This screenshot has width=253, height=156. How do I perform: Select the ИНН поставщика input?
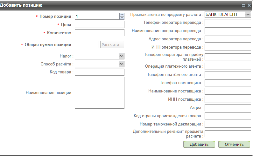[228, 99]
